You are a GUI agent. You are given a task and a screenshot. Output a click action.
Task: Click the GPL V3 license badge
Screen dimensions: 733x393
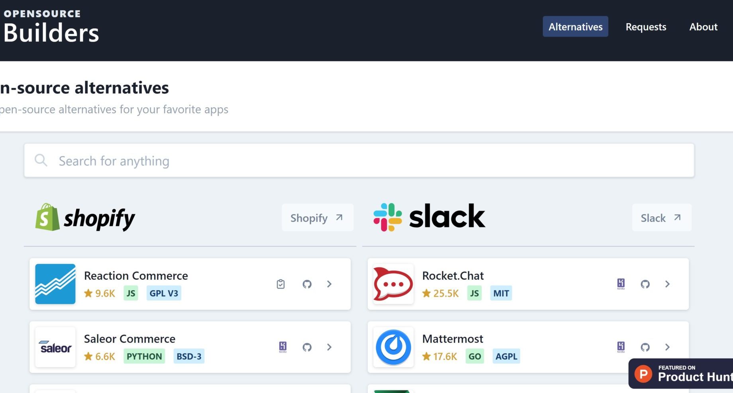point(164,293)
